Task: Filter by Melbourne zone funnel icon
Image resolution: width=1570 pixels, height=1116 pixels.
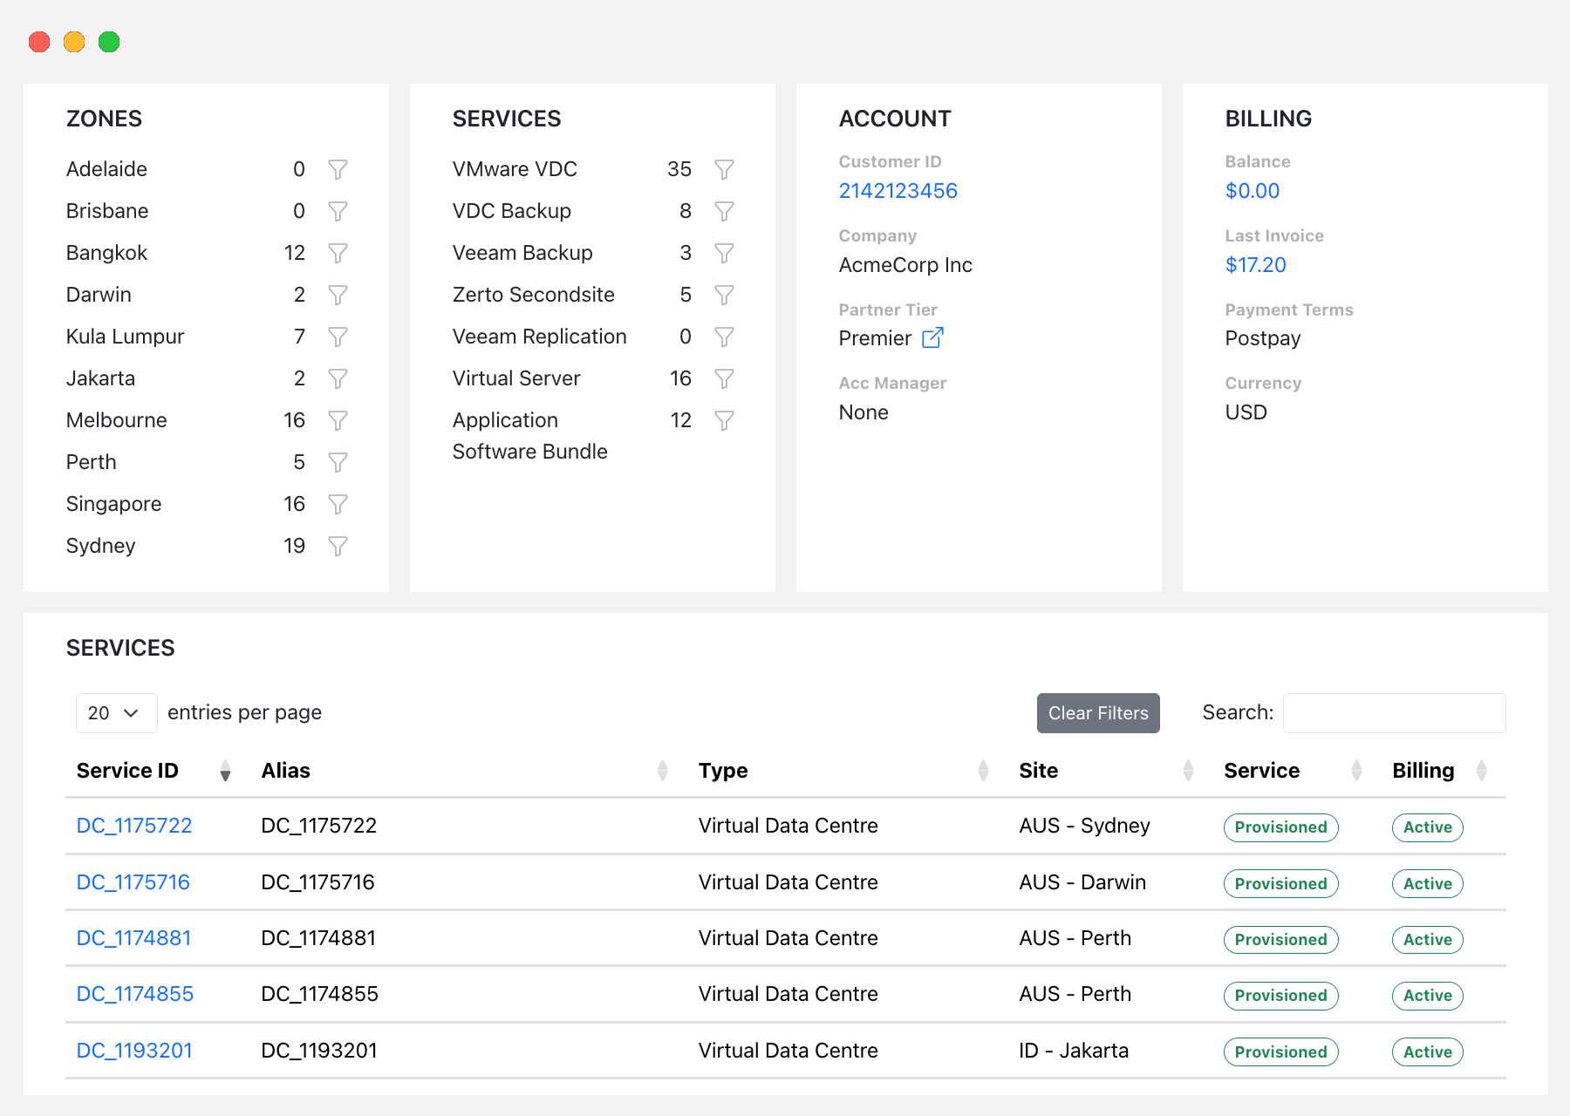Action: [x=338, y=420]
